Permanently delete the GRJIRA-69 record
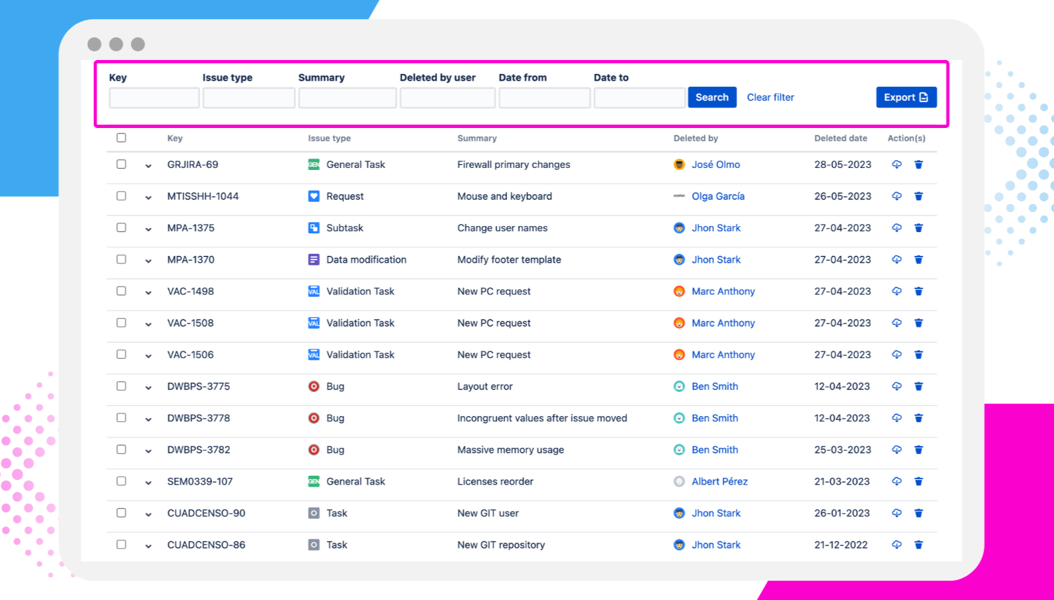This screenshot has width=1054, height=600. point(918,165)
